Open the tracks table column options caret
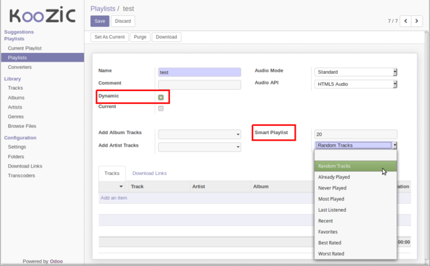The image size is (430, 266). [121, 186]
